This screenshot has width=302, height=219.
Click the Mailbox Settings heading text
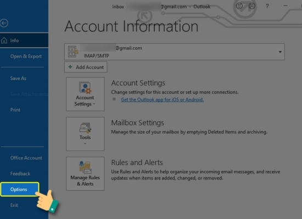(x=137, y=123)
